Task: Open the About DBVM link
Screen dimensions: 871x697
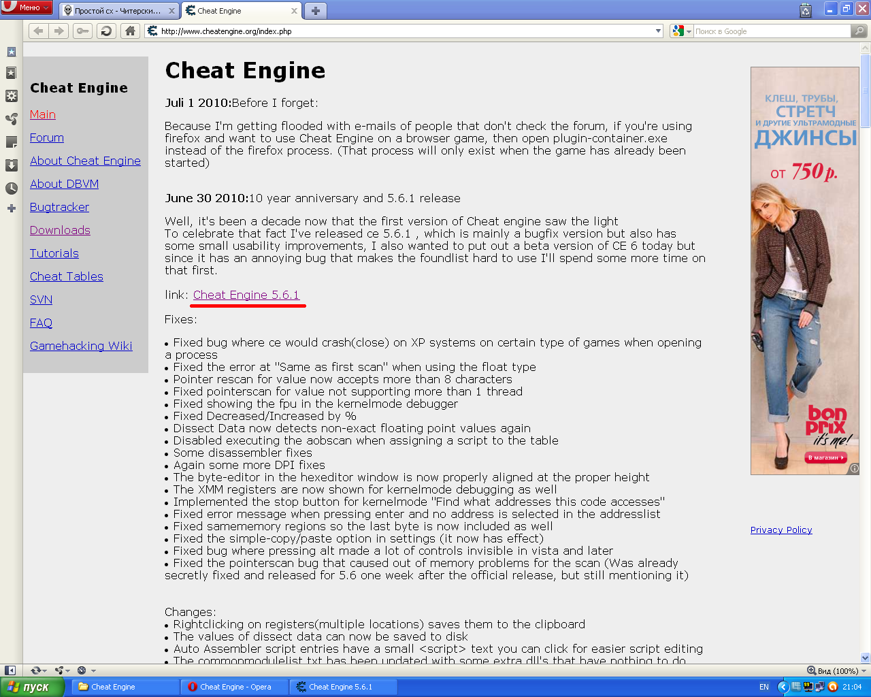Action: pos(64,184)
